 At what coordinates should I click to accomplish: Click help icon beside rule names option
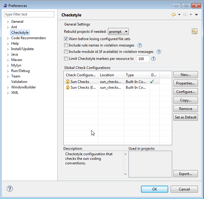140,45
